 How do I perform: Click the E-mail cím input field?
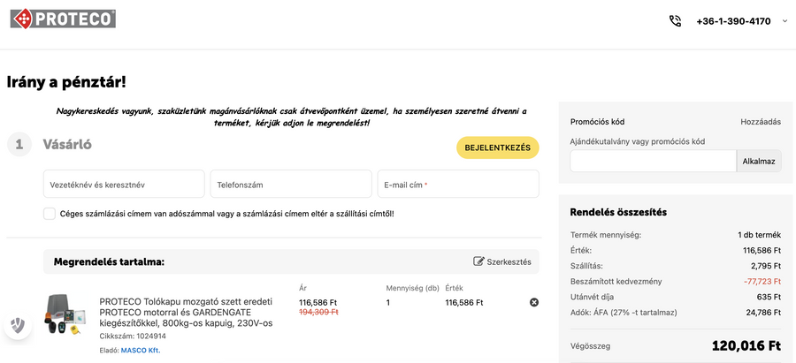tap(457, 185)
